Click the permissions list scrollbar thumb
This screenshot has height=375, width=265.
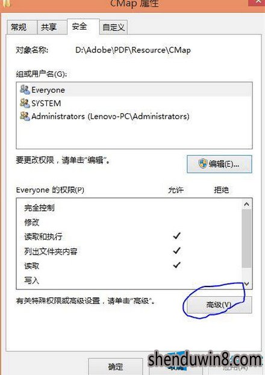246,238
